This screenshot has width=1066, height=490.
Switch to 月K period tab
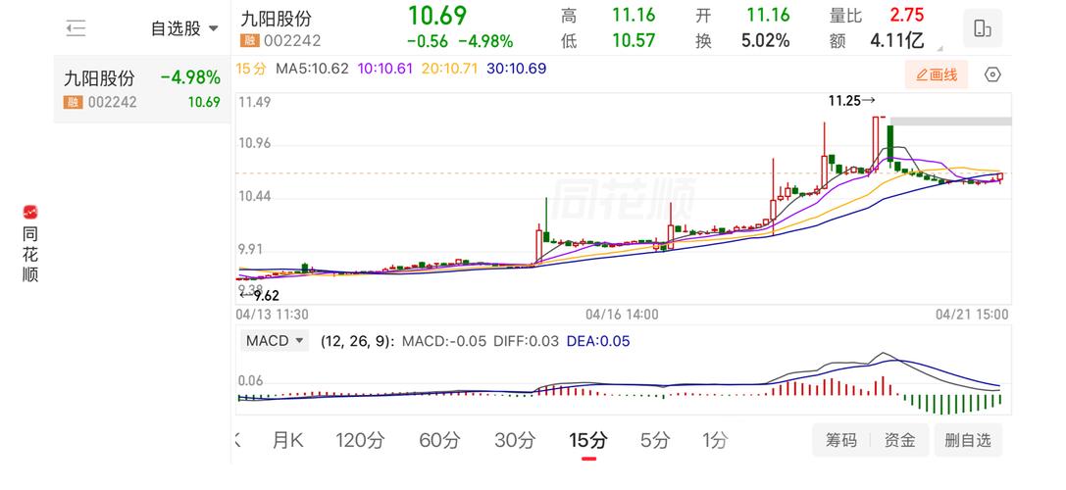click(287, 440)
